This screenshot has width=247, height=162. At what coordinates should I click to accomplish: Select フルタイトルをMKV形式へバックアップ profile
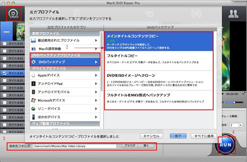point(158,100)
